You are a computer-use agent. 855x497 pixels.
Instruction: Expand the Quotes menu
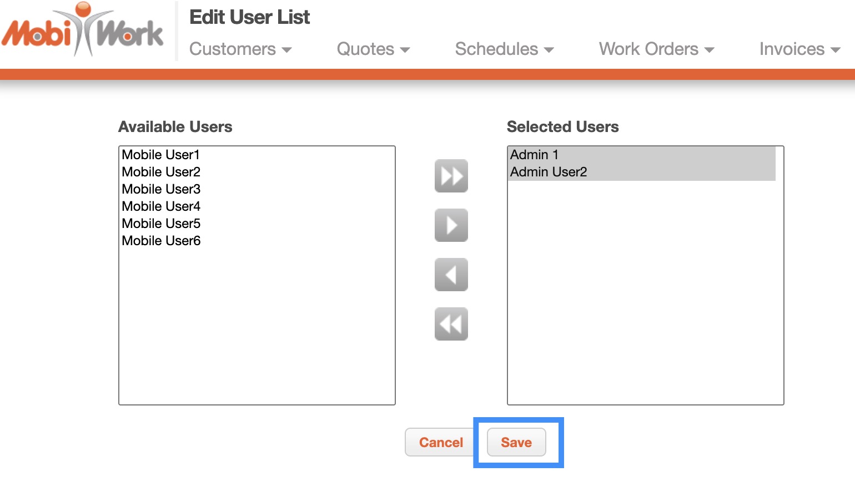coord(373,49)
